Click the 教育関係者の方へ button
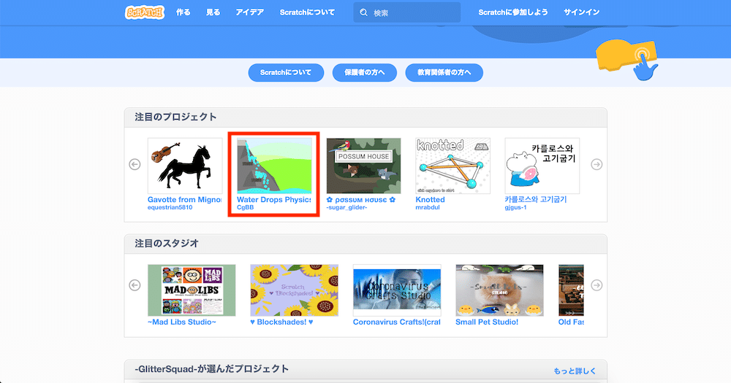This screenshot has height=383, width=731. pyautogui.click(x=444, y=73)
